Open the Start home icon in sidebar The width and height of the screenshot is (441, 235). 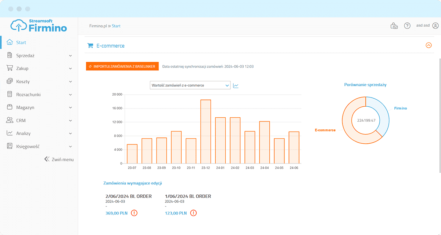point(10,43)
